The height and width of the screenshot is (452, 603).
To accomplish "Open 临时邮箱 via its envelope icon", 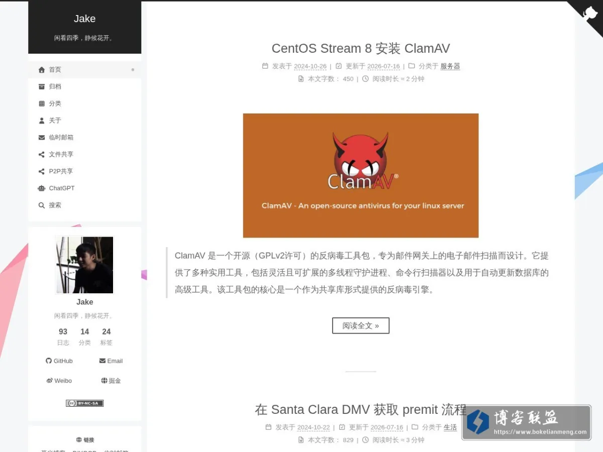I will (x=42, y=138).
